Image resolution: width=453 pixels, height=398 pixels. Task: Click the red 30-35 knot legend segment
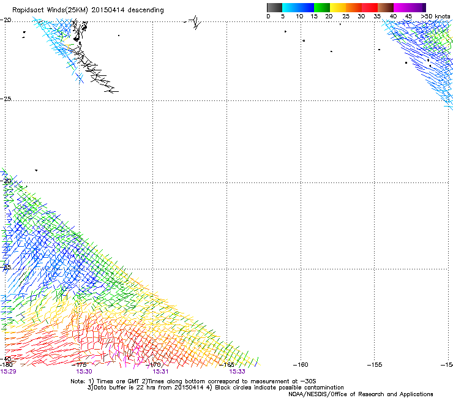(370, 7)
